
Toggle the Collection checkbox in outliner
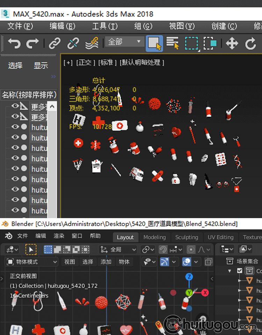[x=240, y=271]
